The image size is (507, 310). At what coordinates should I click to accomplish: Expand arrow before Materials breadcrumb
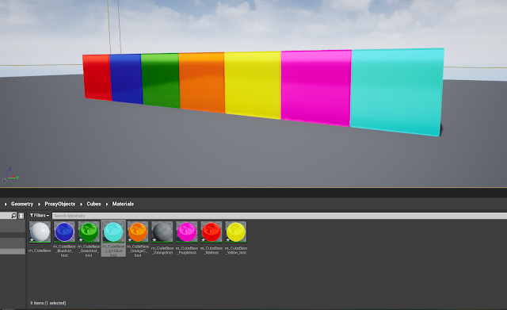[107, 205]
